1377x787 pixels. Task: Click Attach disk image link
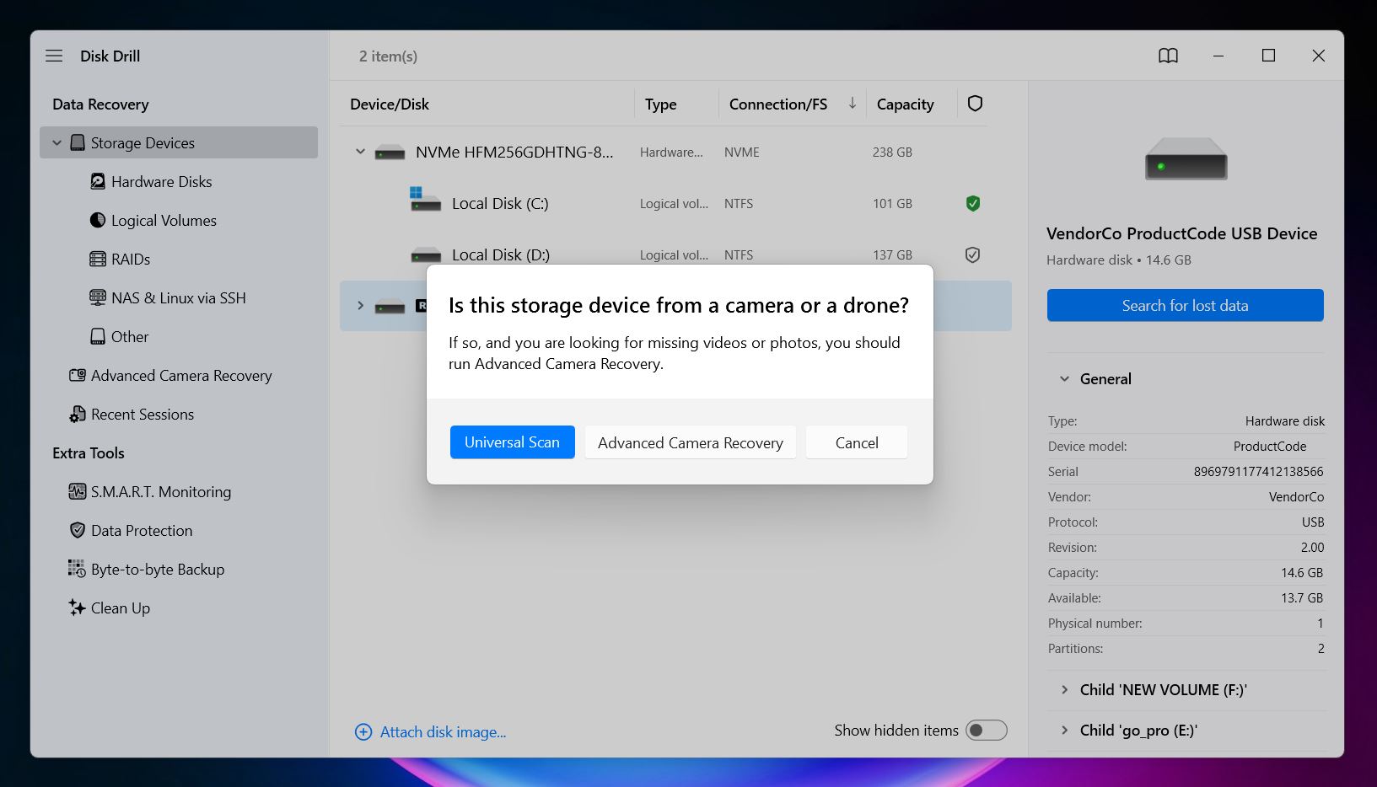coord(443,731)
